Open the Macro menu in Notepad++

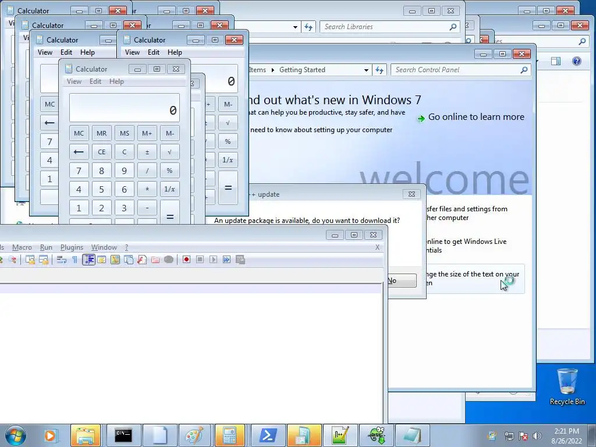22,247
